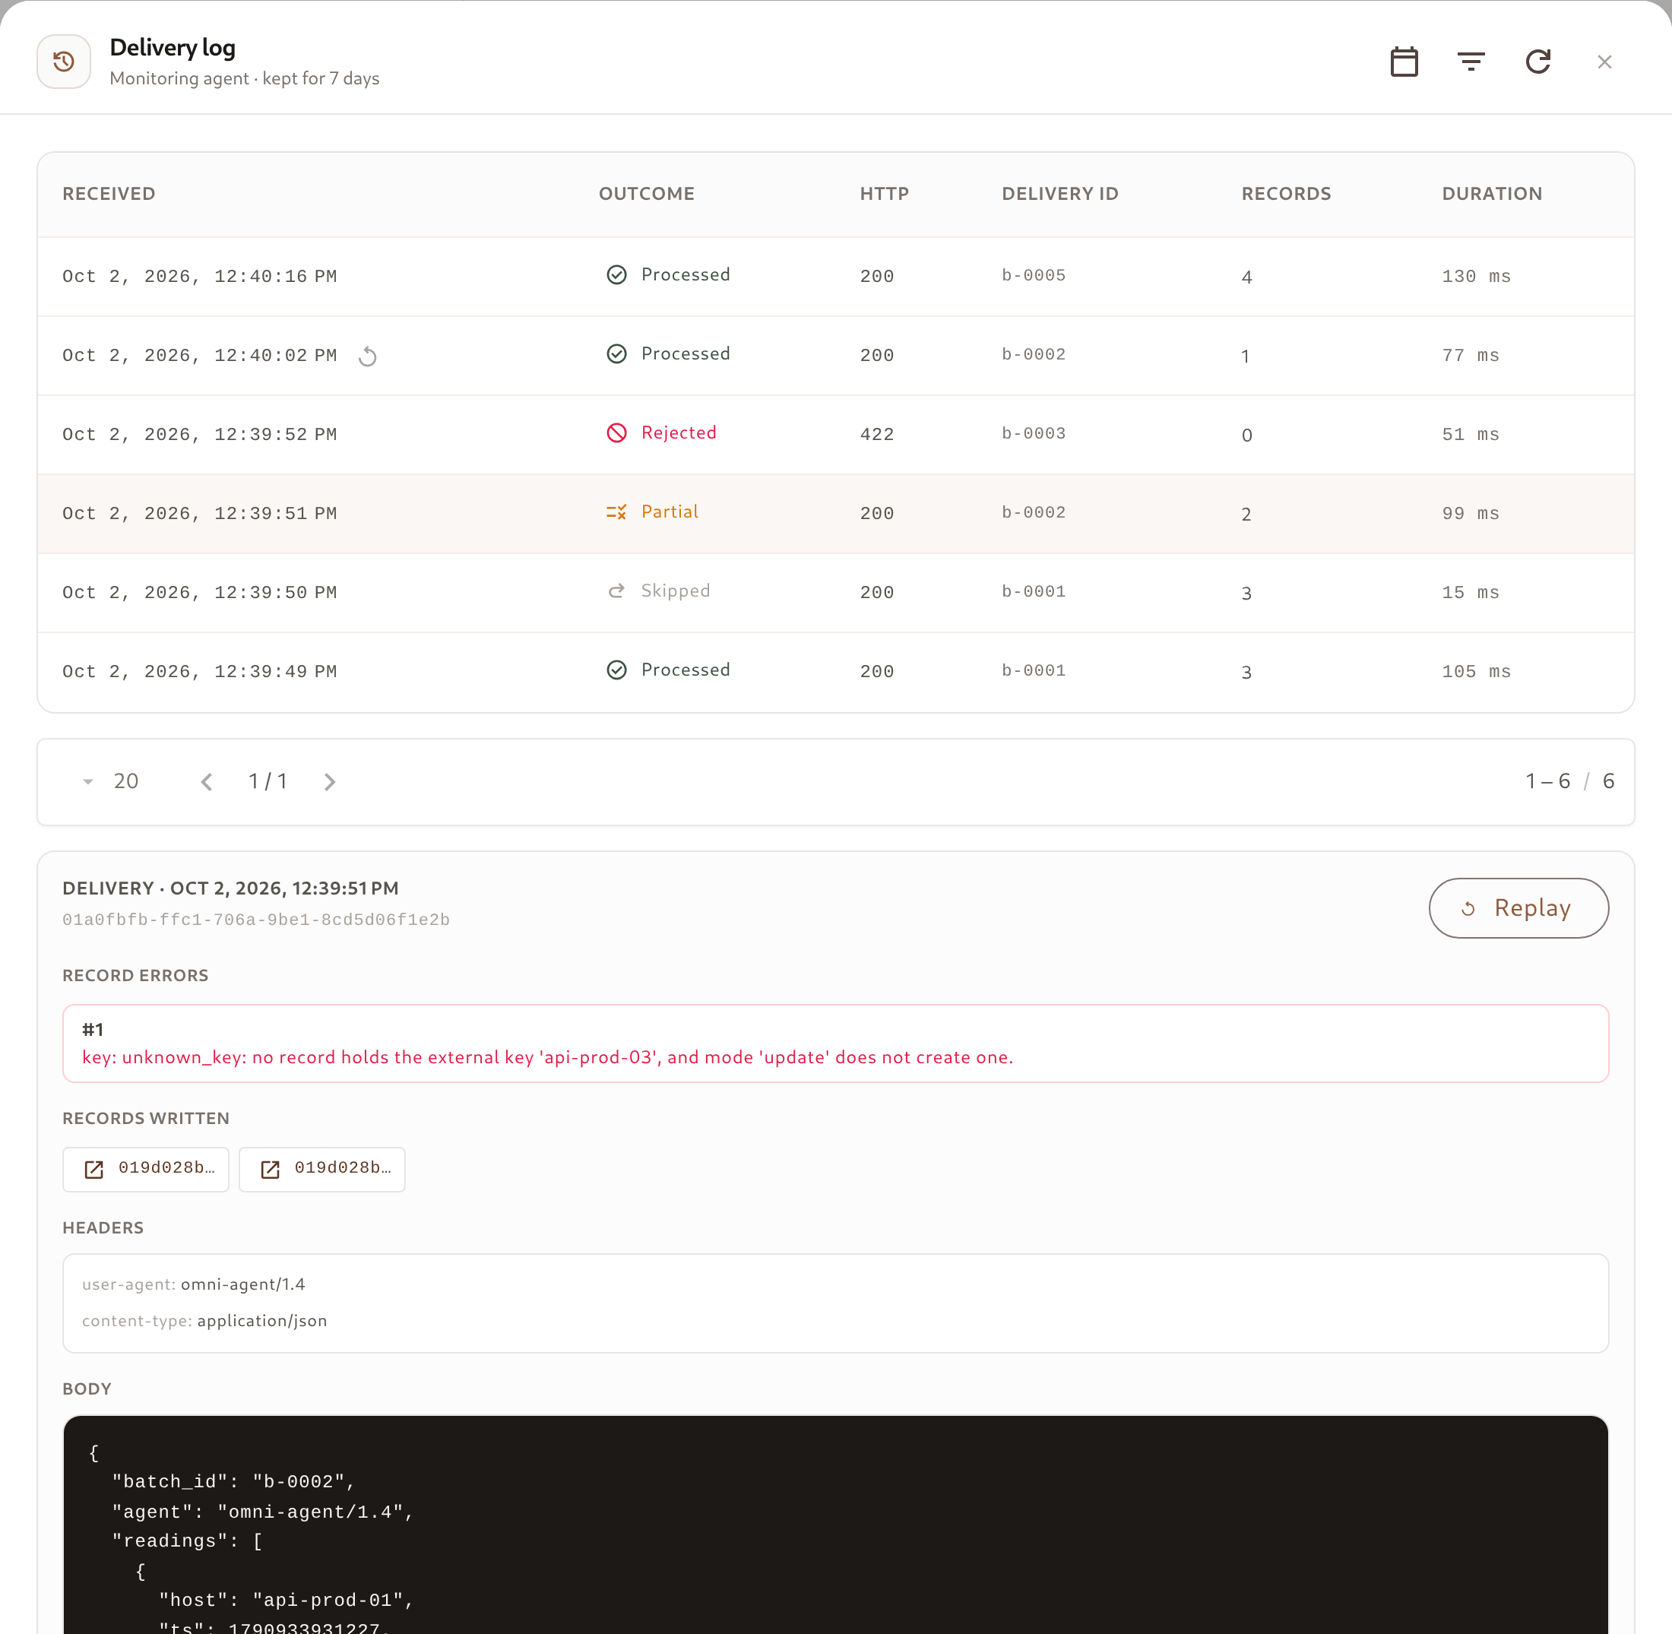Click the 1 / 1 page indicator
This screenshot has height=1634, width=1672.
point(268,782)
